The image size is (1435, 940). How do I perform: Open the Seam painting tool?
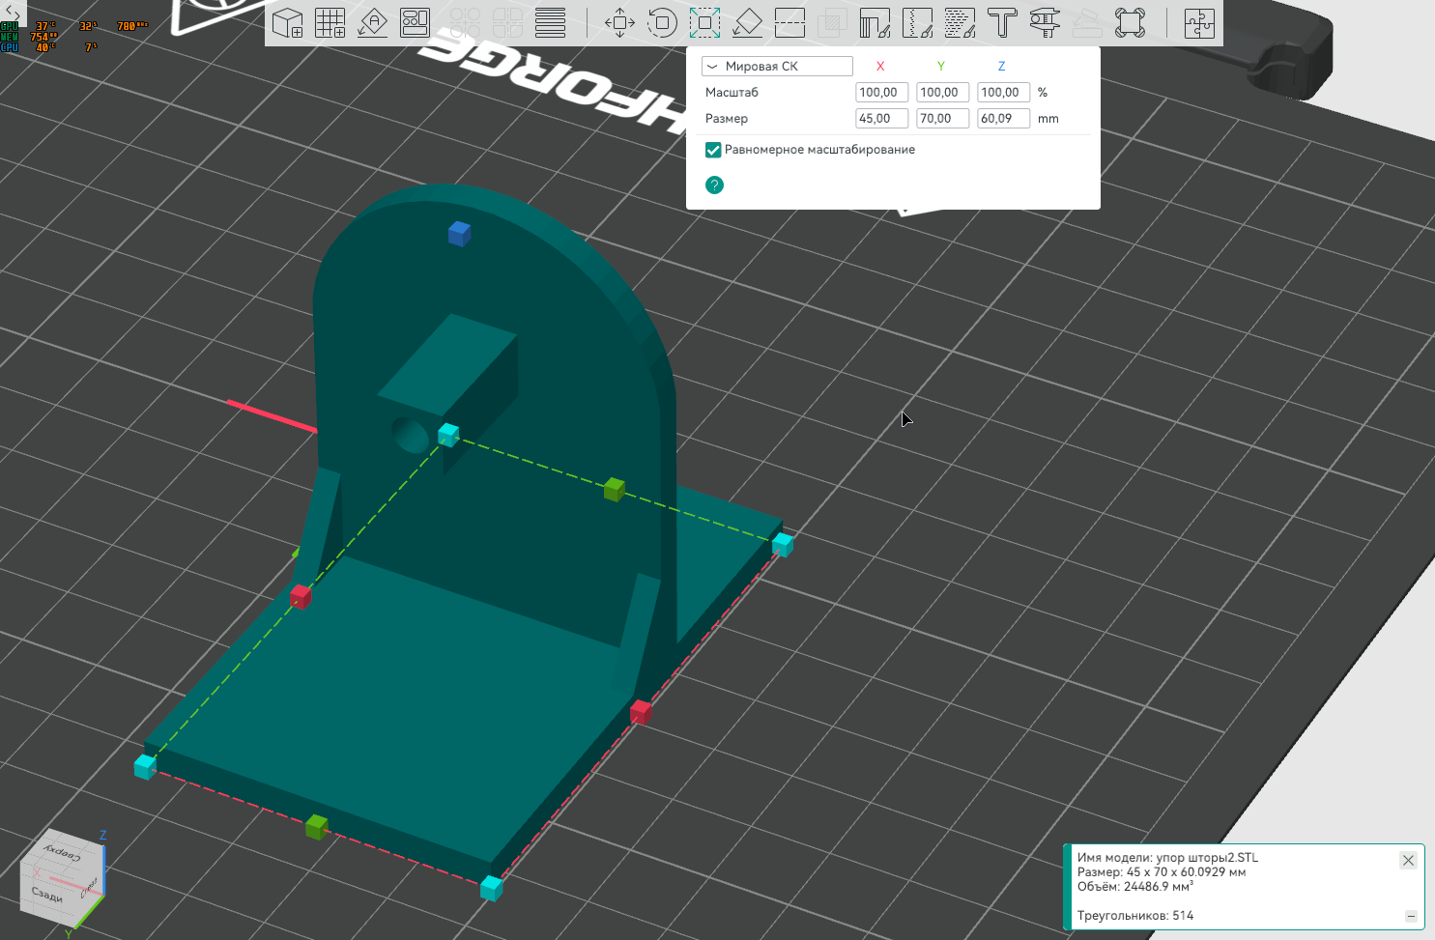[x=917, y=22]
